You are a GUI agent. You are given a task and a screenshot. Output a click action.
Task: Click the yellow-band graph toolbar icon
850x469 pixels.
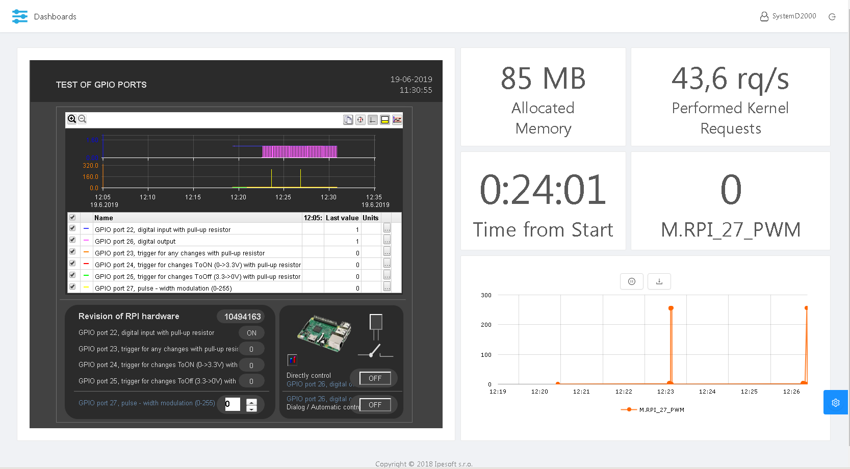click(385, 120)
